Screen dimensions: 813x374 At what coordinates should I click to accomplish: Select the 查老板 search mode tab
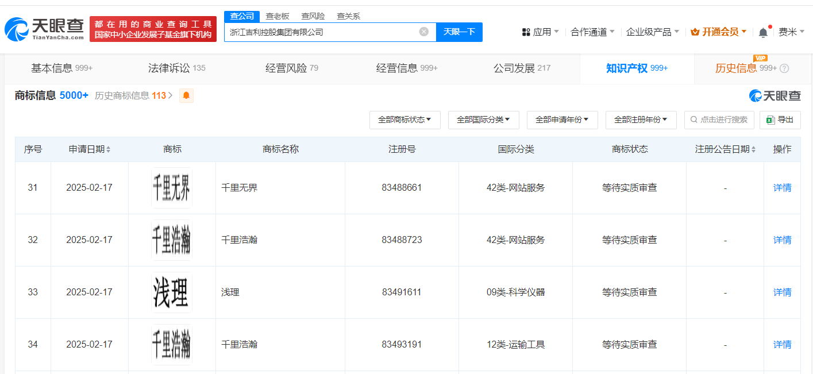point(277,16)
